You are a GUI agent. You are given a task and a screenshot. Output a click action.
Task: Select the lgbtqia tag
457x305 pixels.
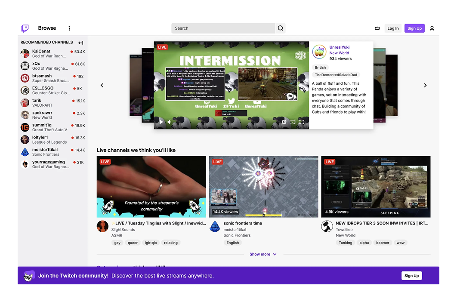pos(151,243)
